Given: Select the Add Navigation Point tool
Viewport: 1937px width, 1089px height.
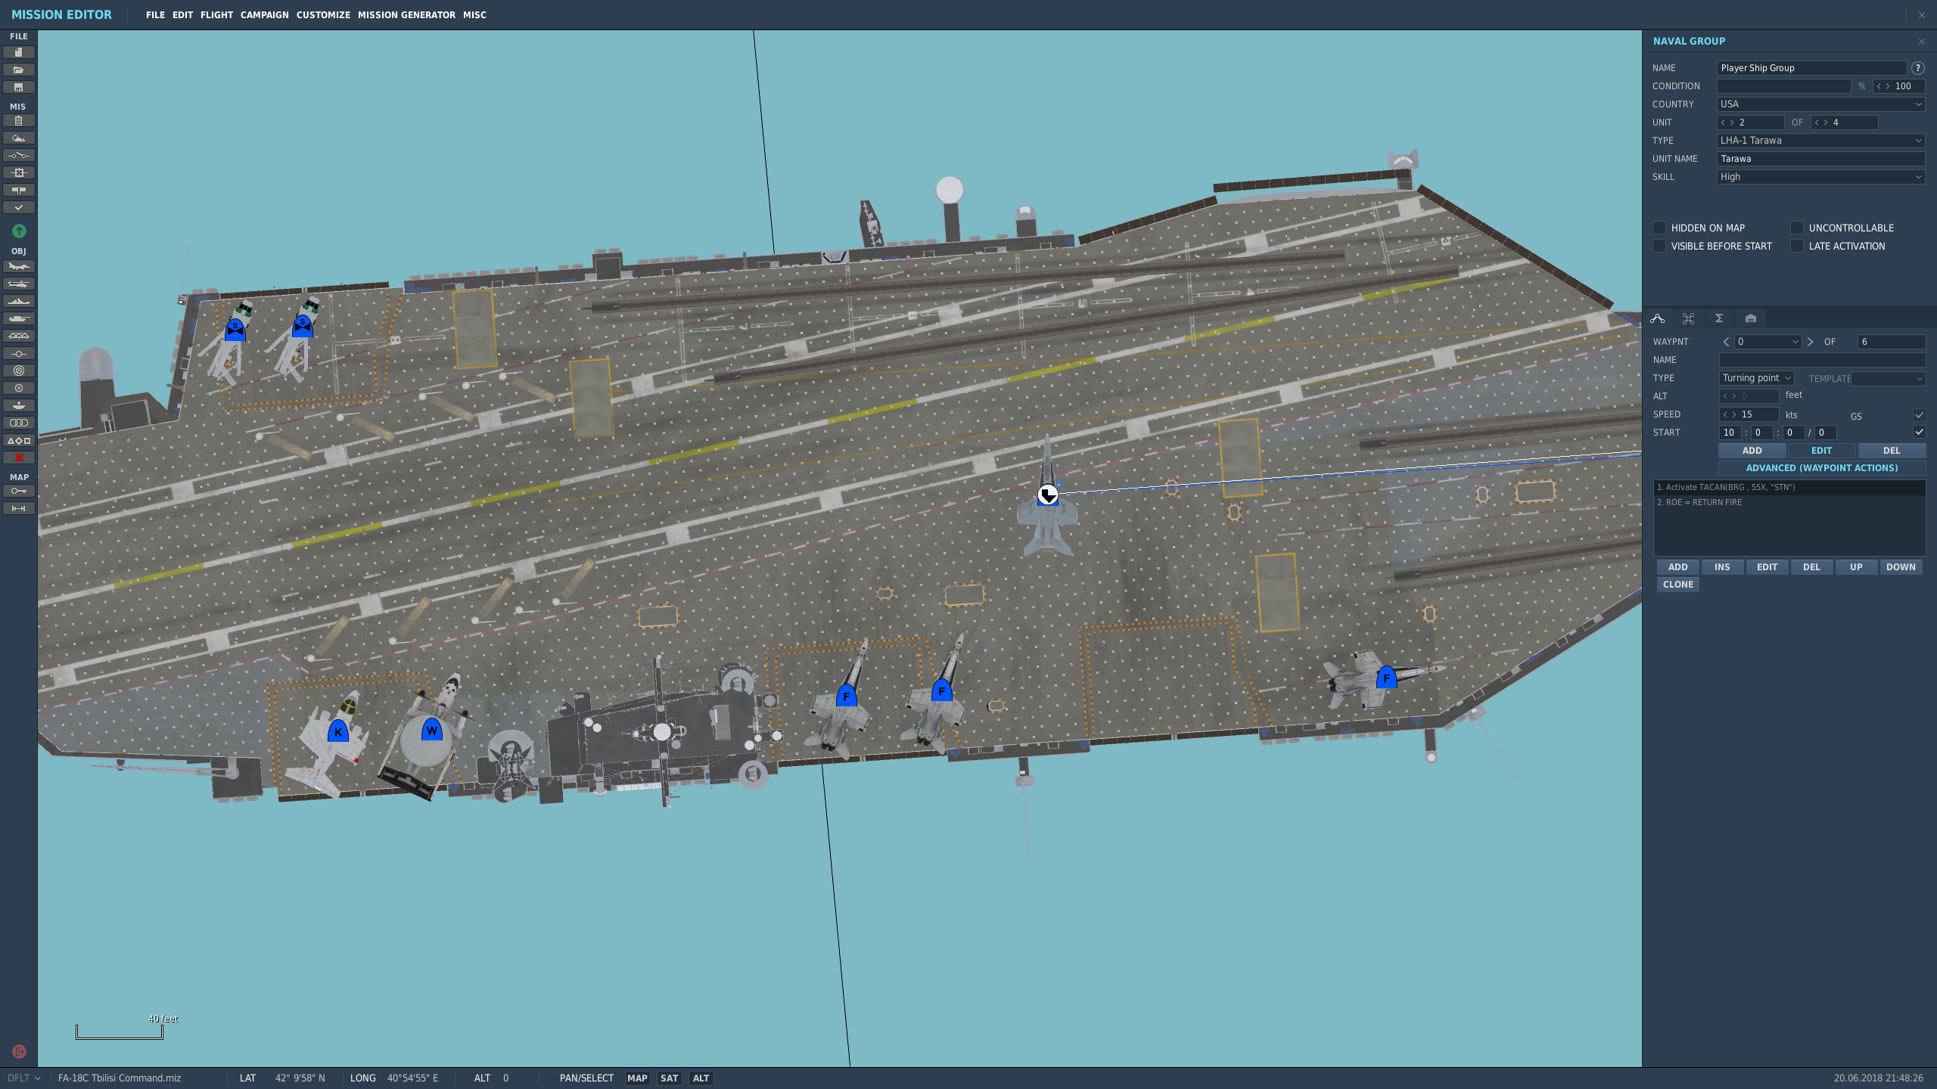Looking at the screenshot, I should pyautogui.click(x=19, y=354).
